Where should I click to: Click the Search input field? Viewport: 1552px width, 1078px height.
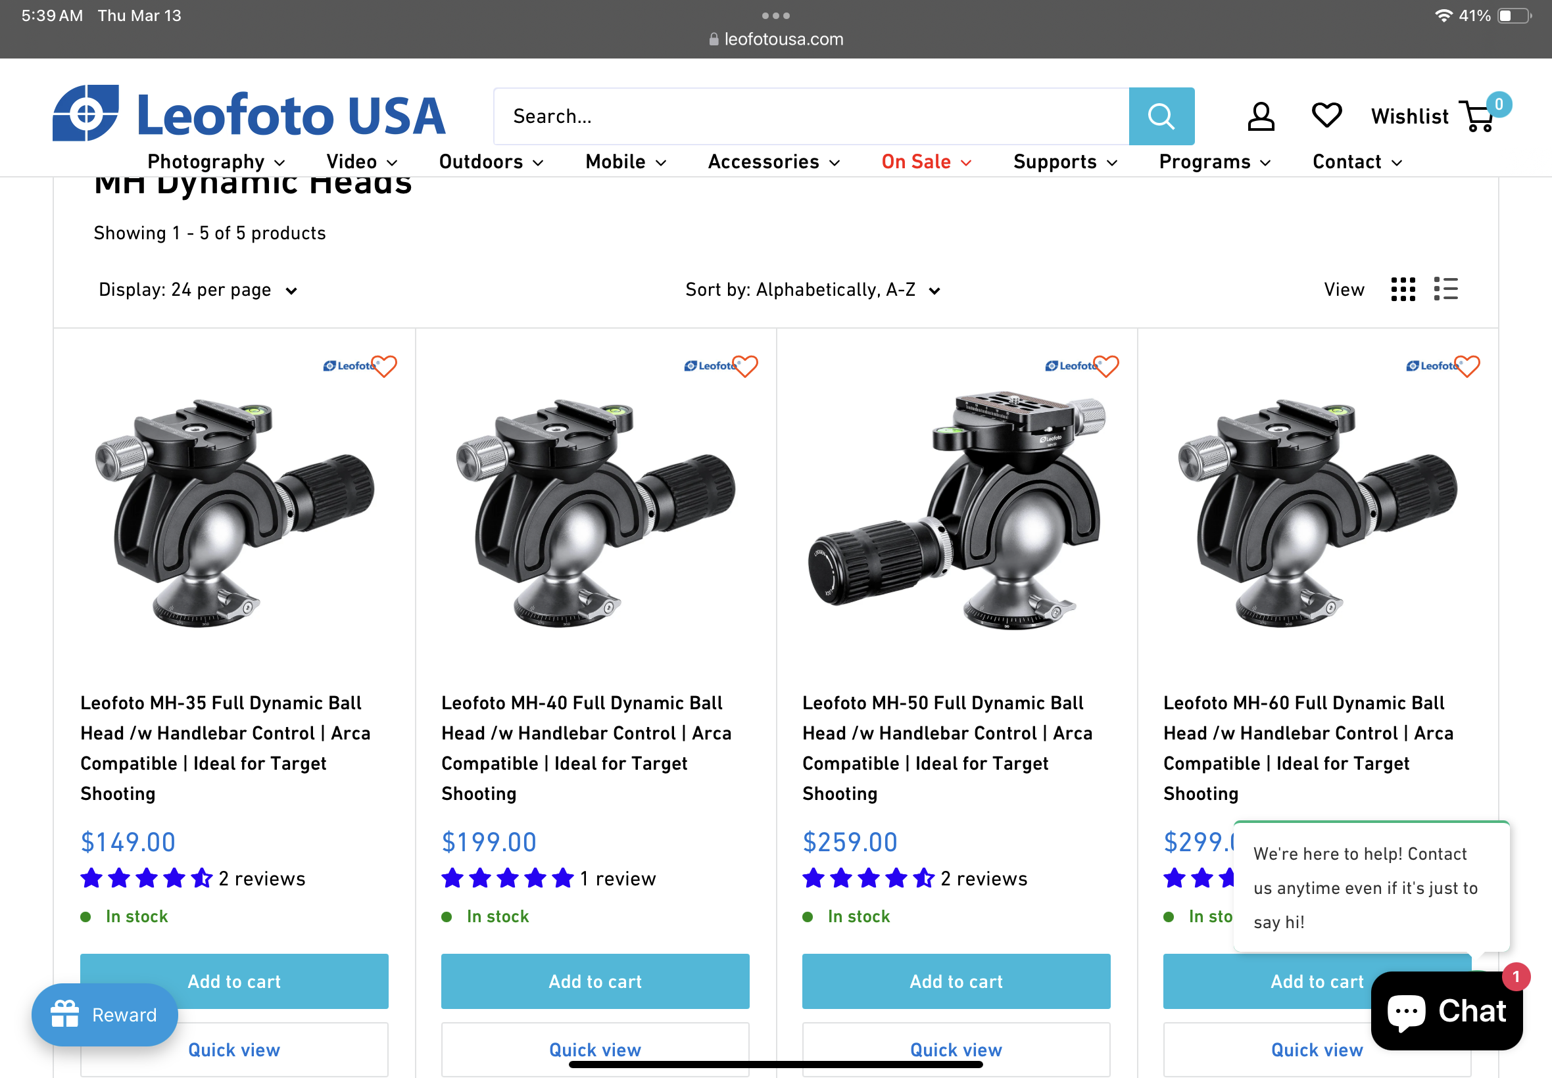pyautogui.click(x=811, y=116)
